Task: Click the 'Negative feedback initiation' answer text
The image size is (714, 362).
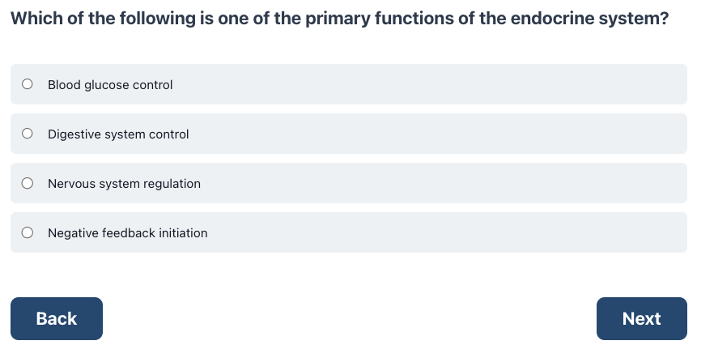Action: click(128, 232)
